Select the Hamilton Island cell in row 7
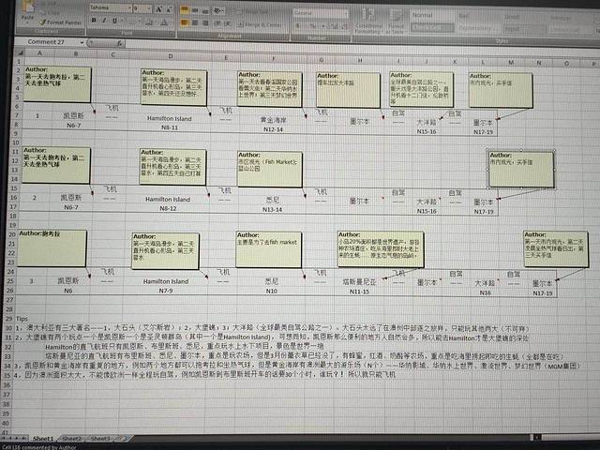Image resolution: width=600 pixels, height=450 pixels. pyautogui.click(x=168, y=120)
